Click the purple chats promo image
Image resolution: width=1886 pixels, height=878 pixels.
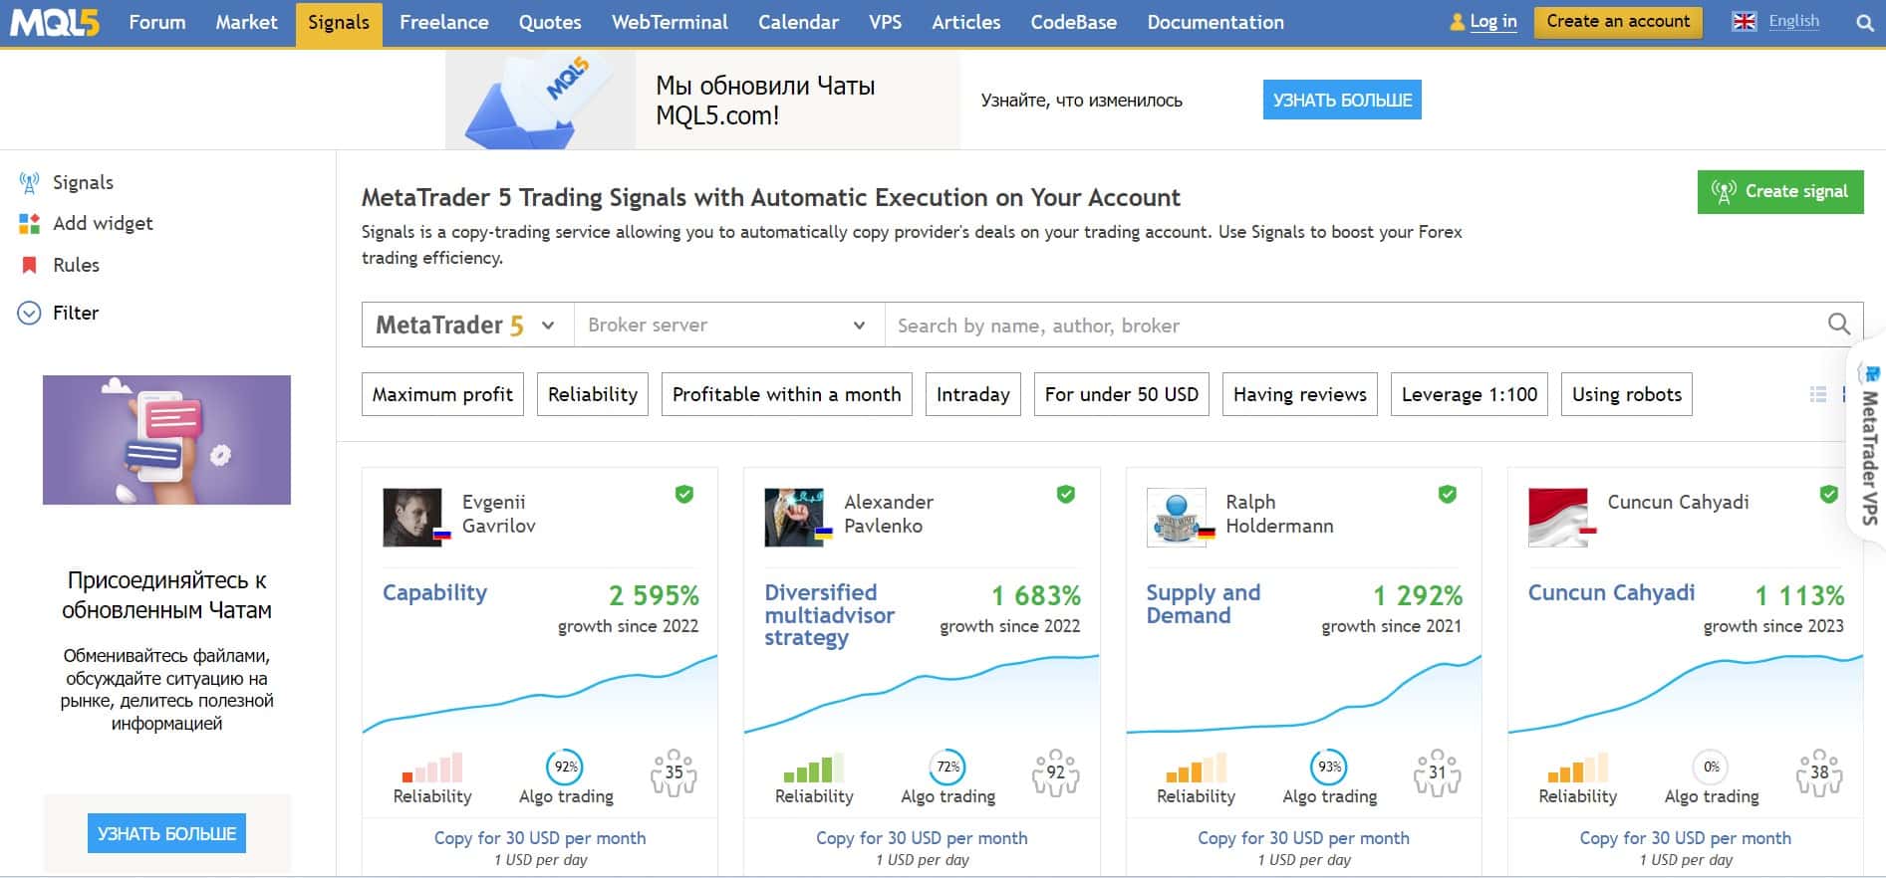(166, 439)
